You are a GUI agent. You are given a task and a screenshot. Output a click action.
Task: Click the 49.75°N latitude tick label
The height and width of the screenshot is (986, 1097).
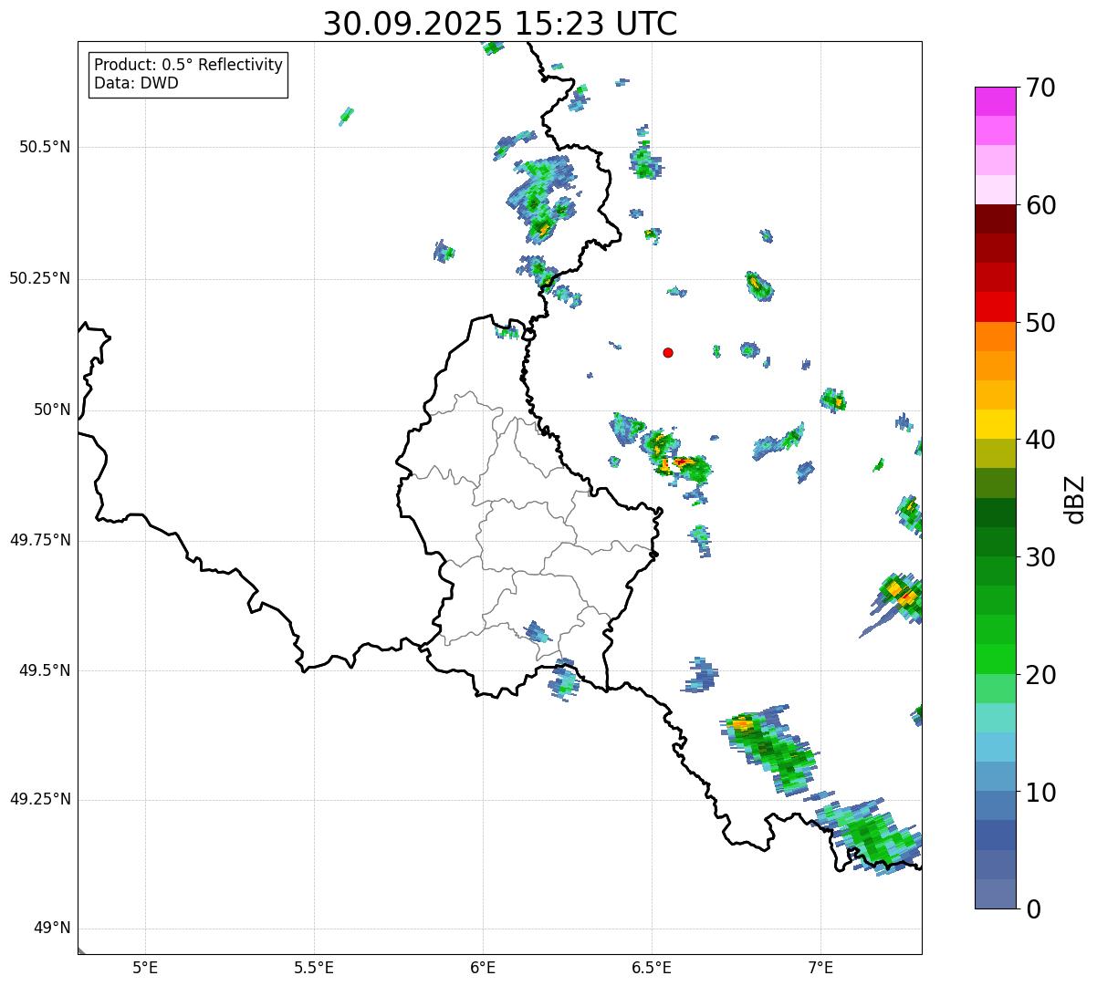click(x=39, y=540)
